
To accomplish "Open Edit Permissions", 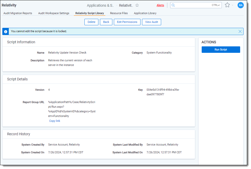I will [x=127, y=22].
